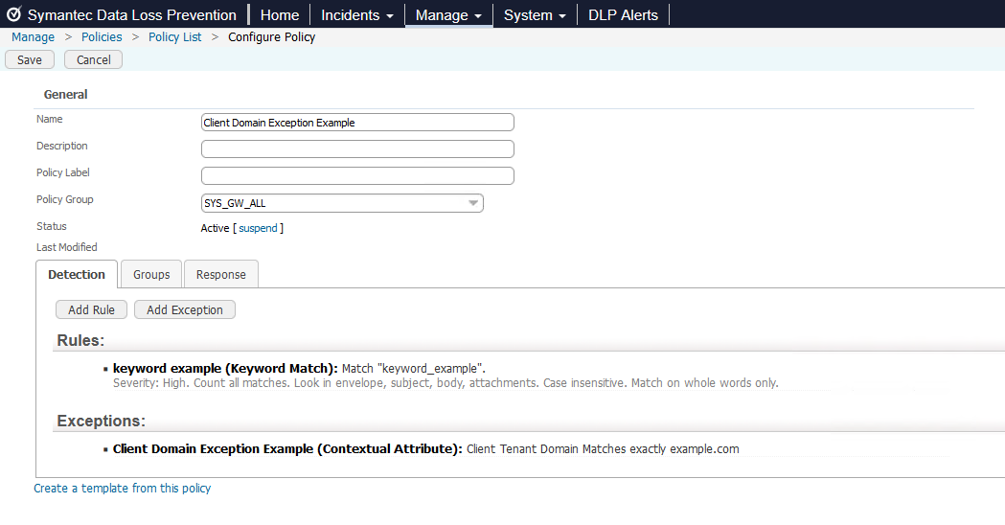Click the Manage breadcrumb link
This screenshot has width=1005, height=525.
(33, 37)
